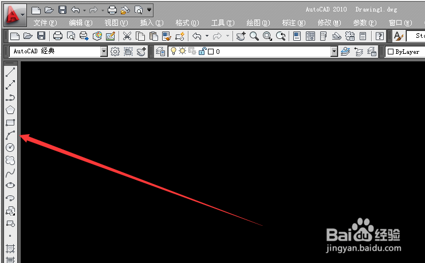
Task: Select the Hatch tool
Action: click(10, 248)
